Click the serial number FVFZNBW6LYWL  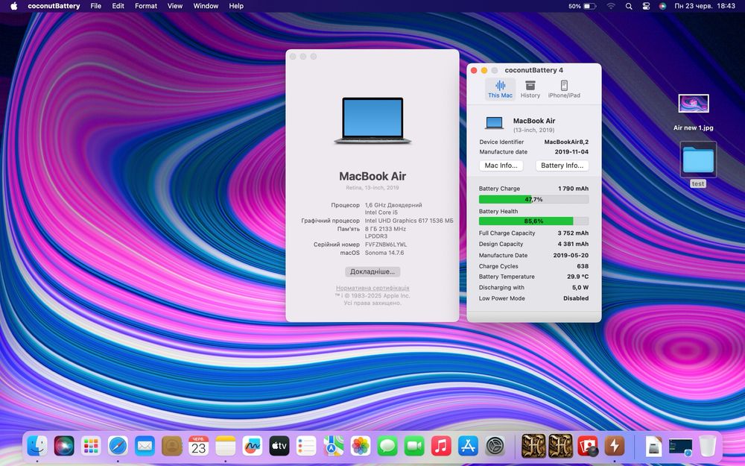pyautogui.click(x=386, y=245)
